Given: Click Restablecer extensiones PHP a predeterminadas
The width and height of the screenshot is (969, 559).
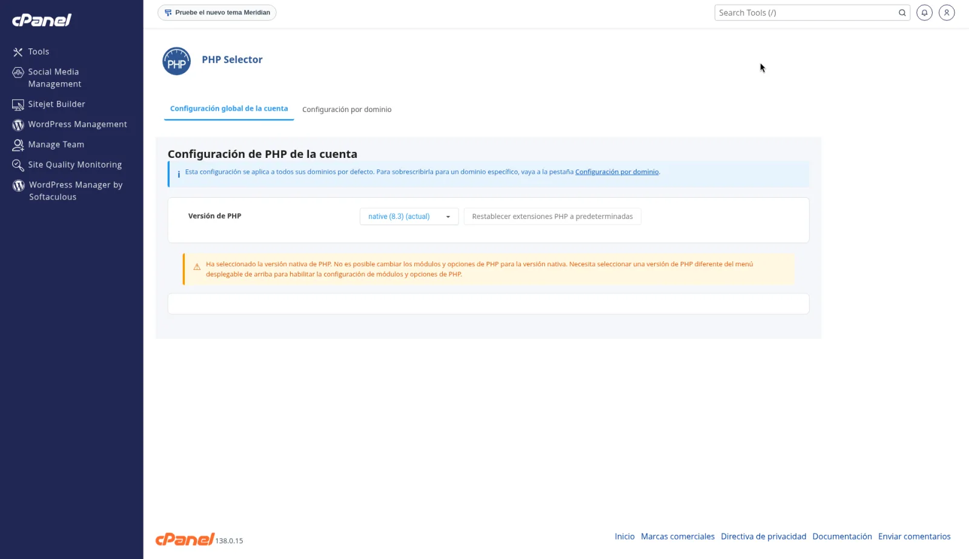Looking at the screenshot, I should click(x=552, y=217).
